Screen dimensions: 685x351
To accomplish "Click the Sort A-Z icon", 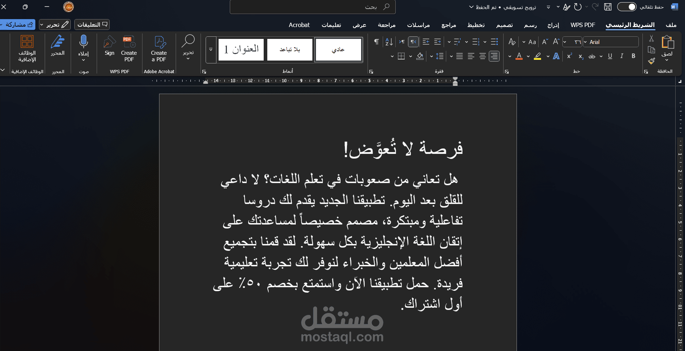I will coord(389,42).
